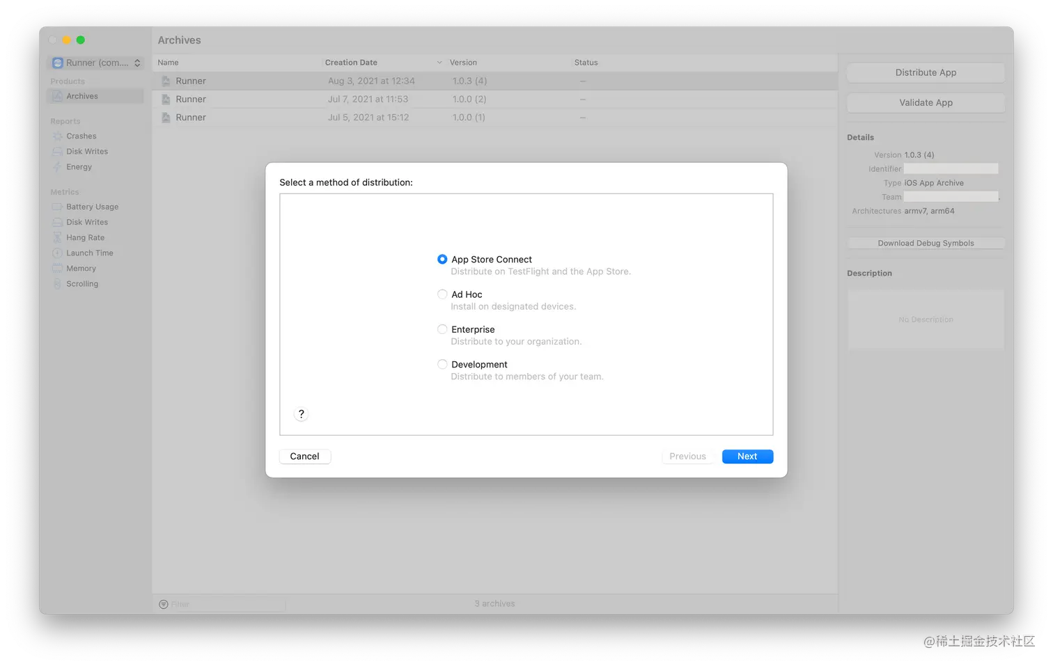Click version cell 1.0.0 (2)
Viewport: 1053px width, 666px height.
470,99
